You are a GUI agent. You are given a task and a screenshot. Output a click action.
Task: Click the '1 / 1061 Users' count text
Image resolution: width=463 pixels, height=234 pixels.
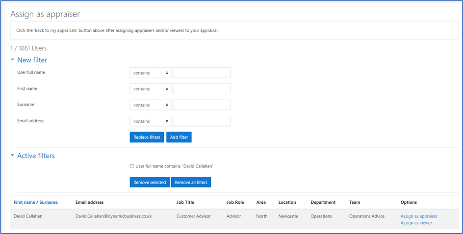coord(28,48)
